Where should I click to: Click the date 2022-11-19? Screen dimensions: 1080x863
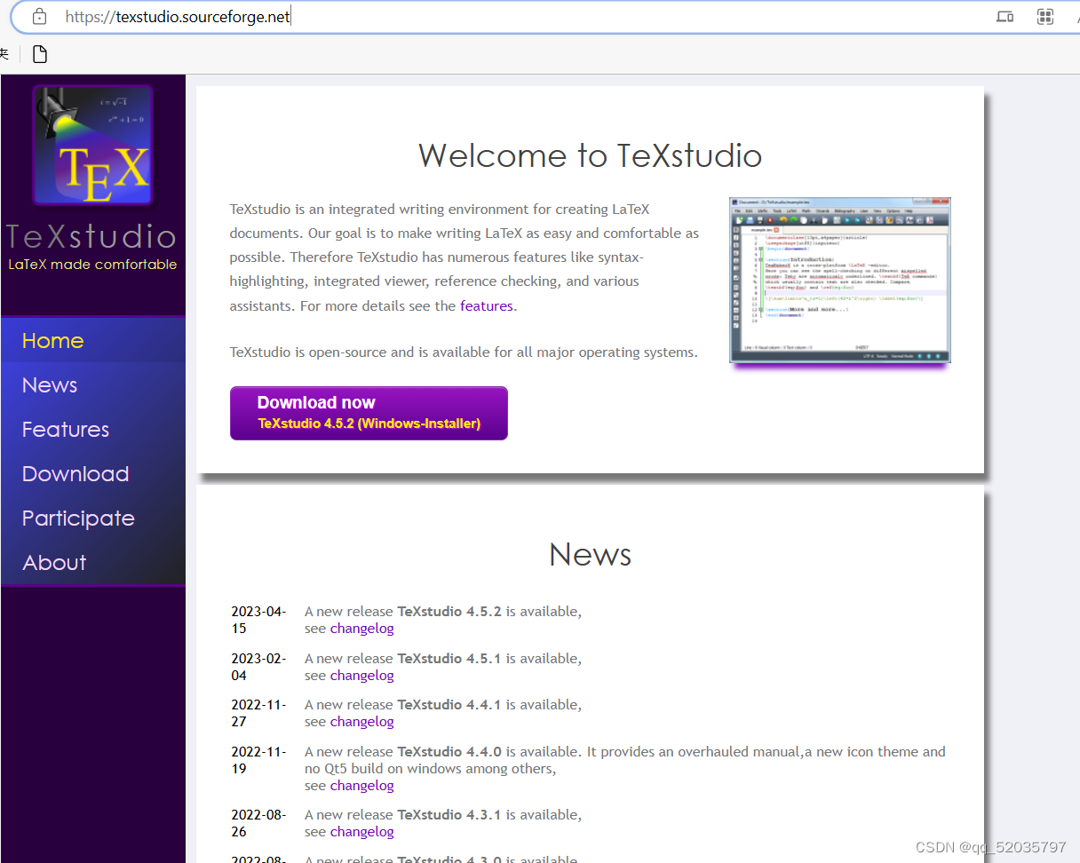click(258, 760)
